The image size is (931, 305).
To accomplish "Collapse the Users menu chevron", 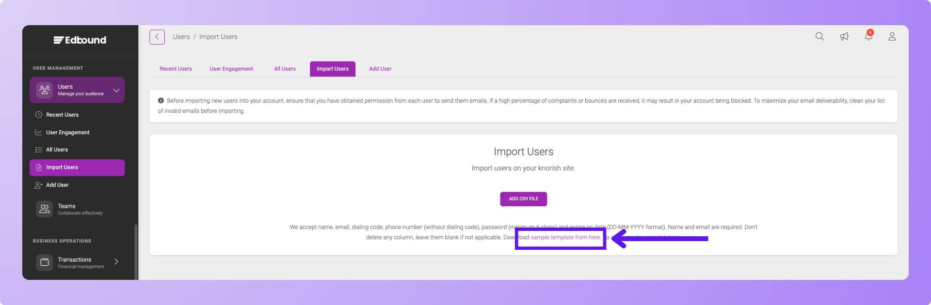I will pyautogui.click(x=116, y=90).
